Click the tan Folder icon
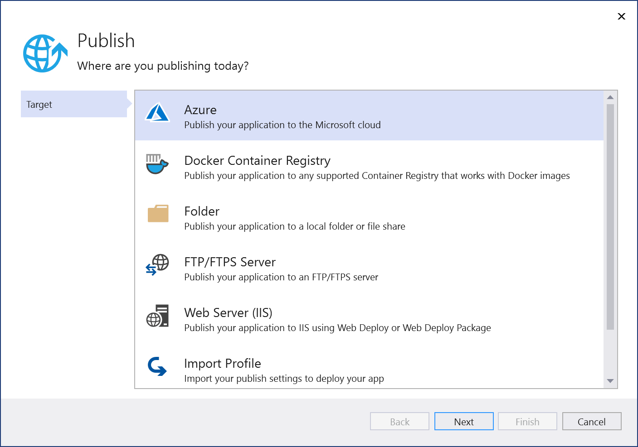Image resolution: width=638 pixels, height=447 pixels. click(157, 215)
